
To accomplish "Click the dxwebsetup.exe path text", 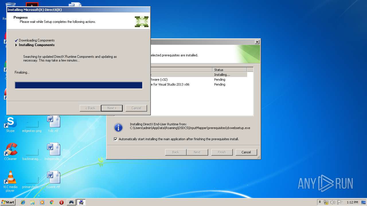I will tap(190, 128).
